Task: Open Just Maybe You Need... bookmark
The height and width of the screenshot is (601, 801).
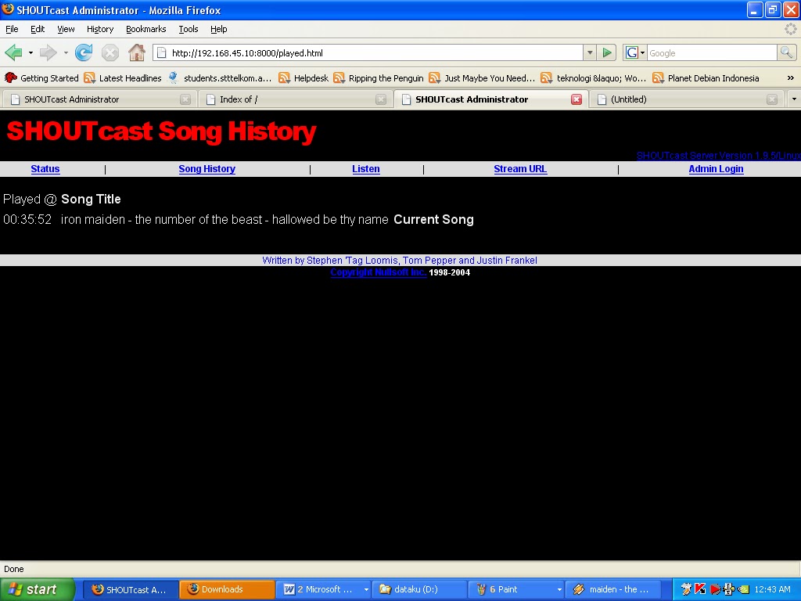Action: [x=482, y=78]
